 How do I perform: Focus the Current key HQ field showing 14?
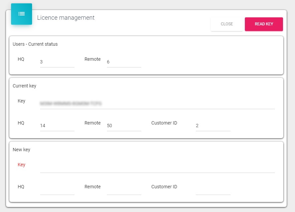tap(57, 126)
